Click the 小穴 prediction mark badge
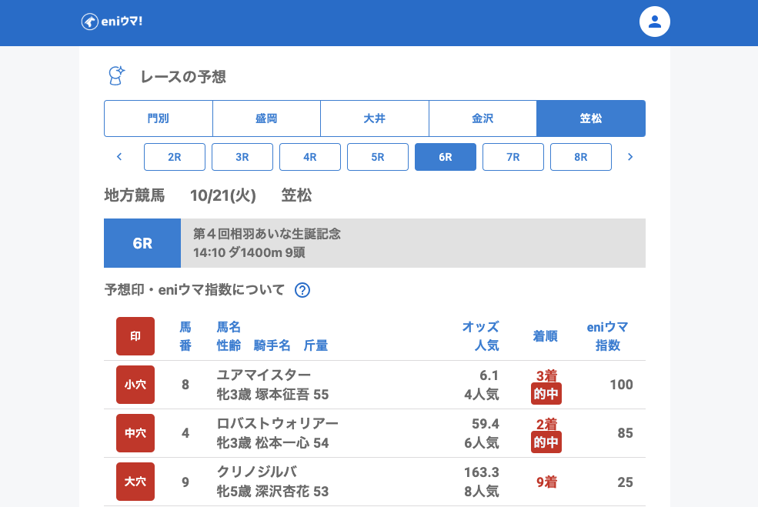Screen dimensions: 758x507 coord(135,385)
